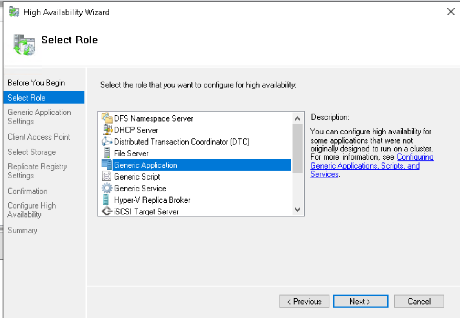
Task: Go to the Before You Begin step
Action: coord(36,83)
